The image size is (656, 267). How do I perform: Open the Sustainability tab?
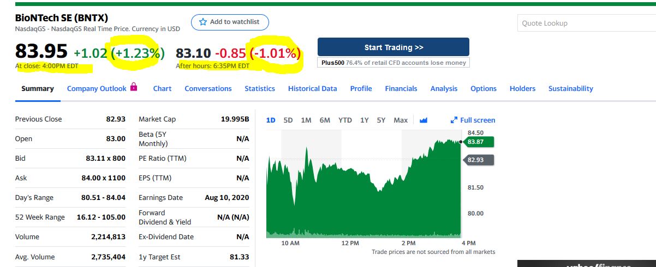(570, 89)
